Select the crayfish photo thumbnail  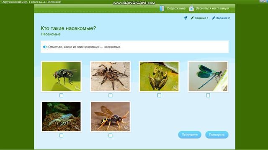coord(62,117)
